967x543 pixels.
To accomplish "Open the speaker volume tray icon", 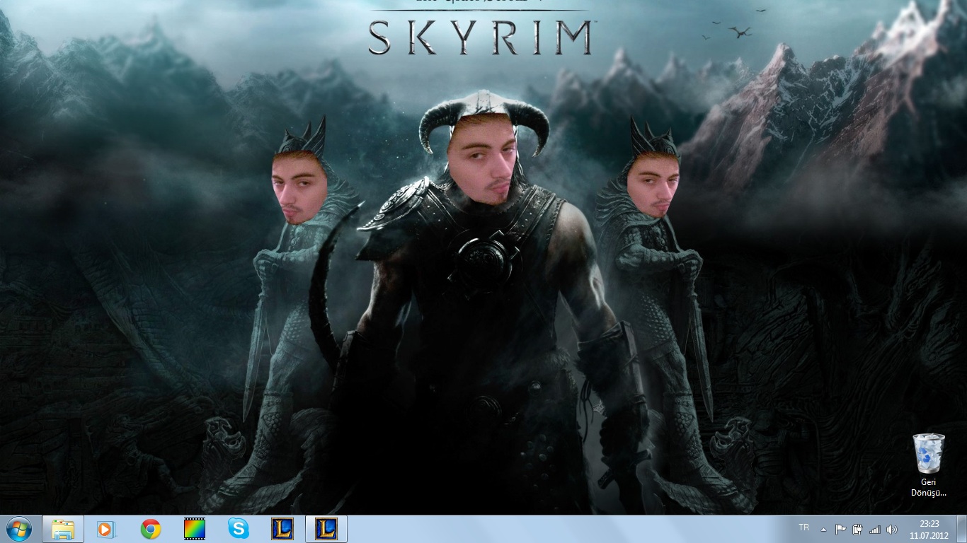I will pyautogui.click(x=891, y=530).
